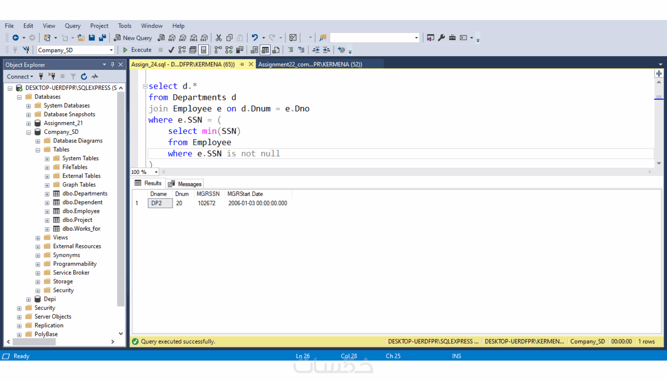Include Live Query Statistics icon
This screenshot has width=667, height=381.
[x=229, y=50]
